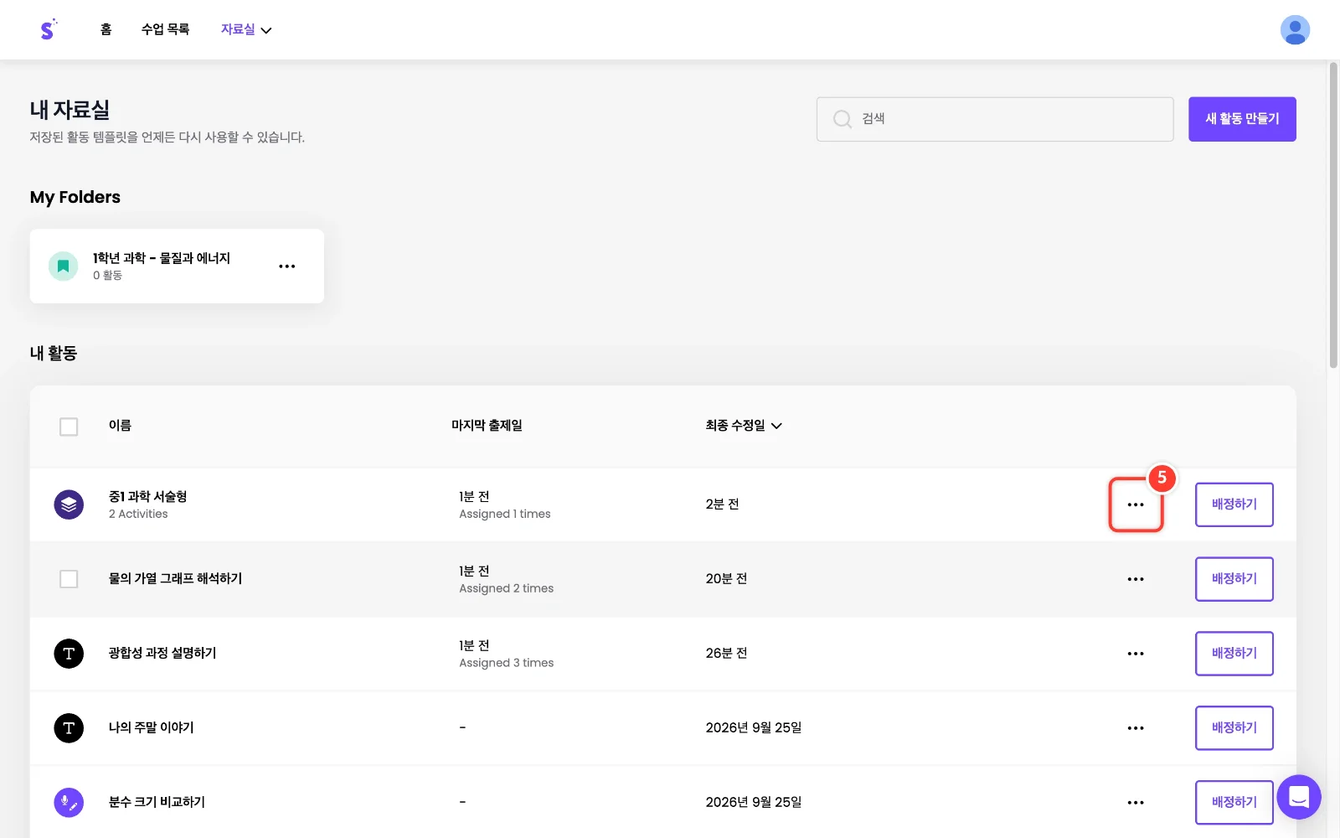
Task: Click the purple S logo
Action: 48,29
